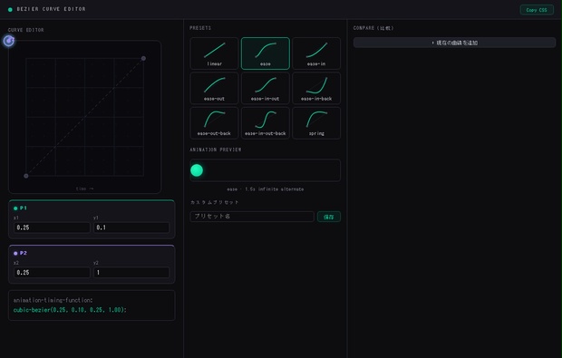The image size is (562, 358).
Task: Click the P2 y2 value field
Action: tap(131, 273)
